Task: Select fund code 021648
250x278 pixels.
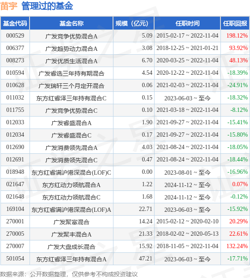Action: tap(15, 197)
